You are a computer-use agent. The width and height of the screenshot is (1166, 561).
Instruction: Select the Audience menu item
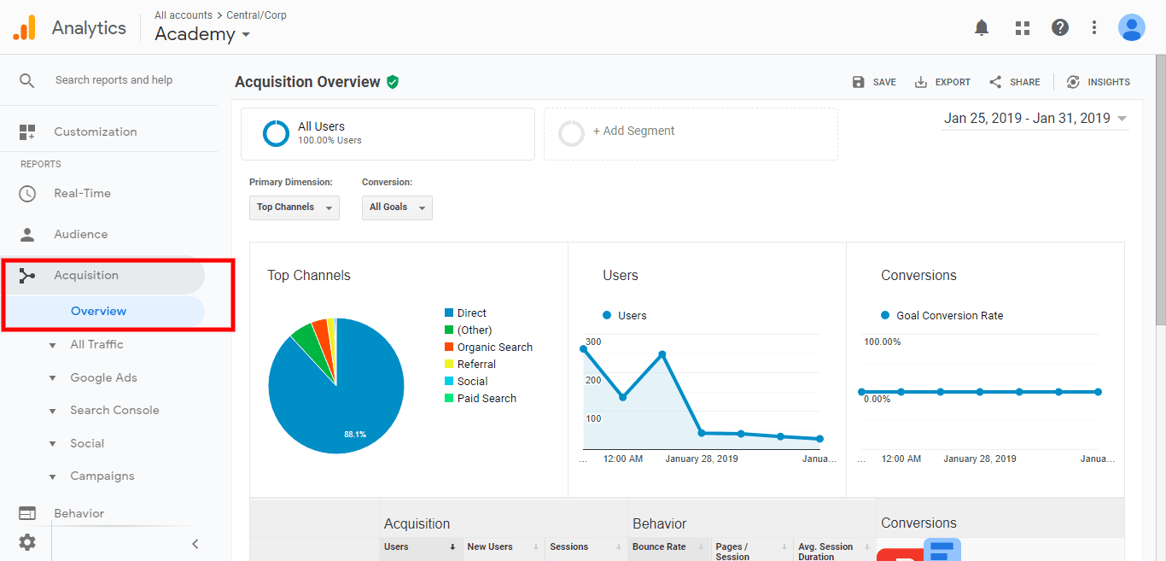click(x=80, y=235)
